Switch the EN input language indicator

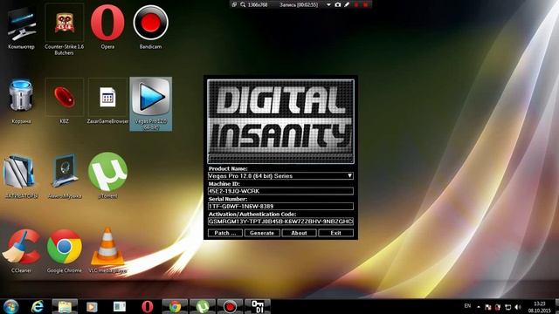coord(468,306)
